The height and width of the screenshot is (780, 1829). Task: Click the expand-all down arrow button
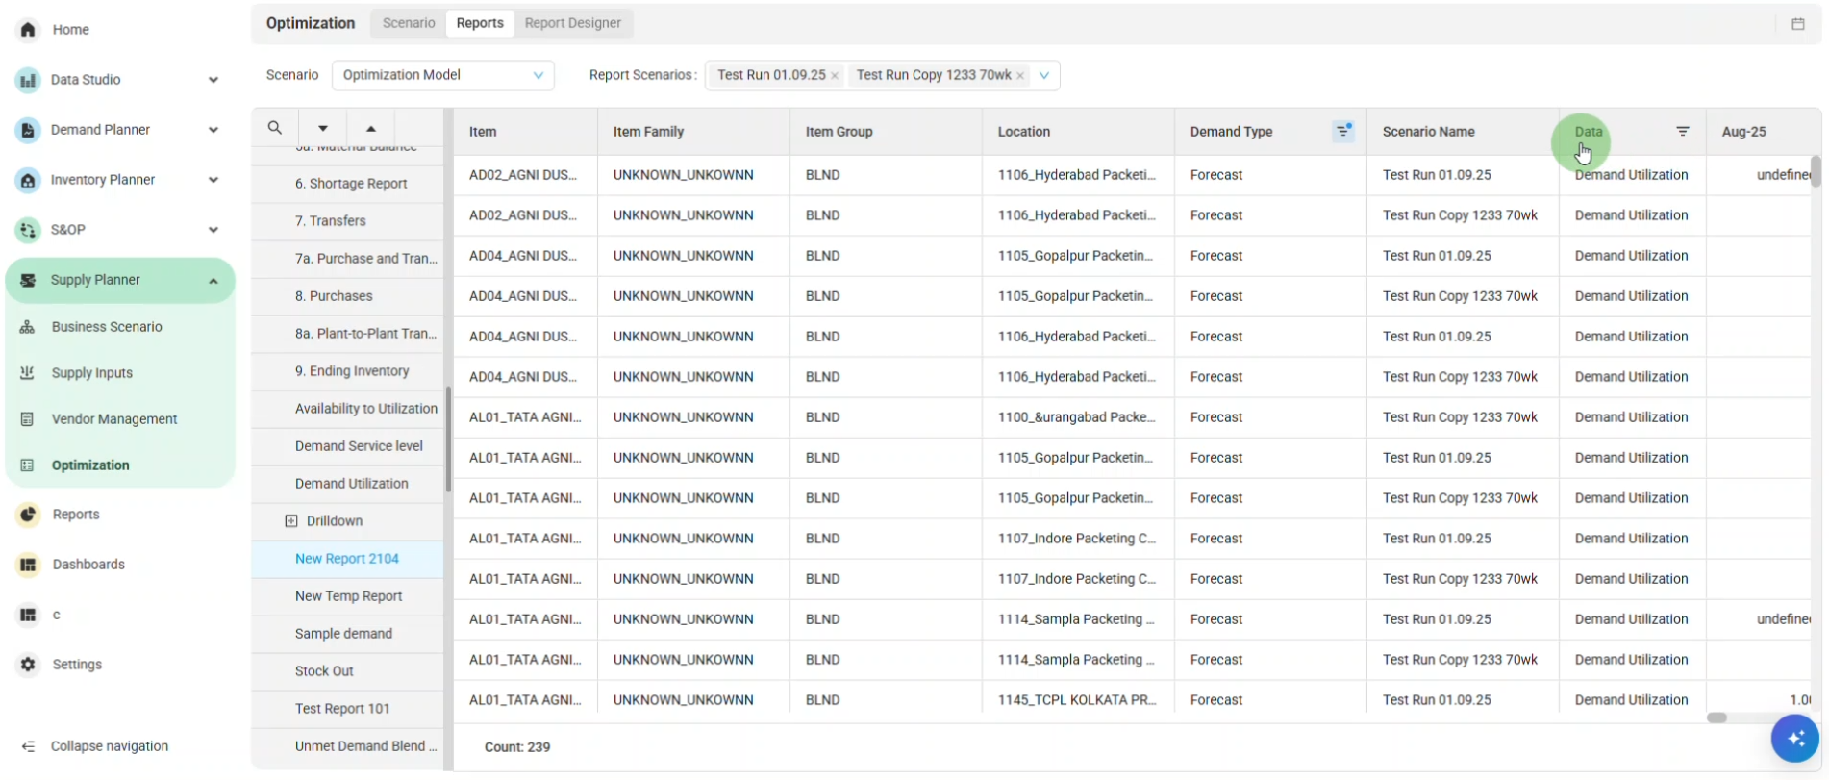coord(323,128)
